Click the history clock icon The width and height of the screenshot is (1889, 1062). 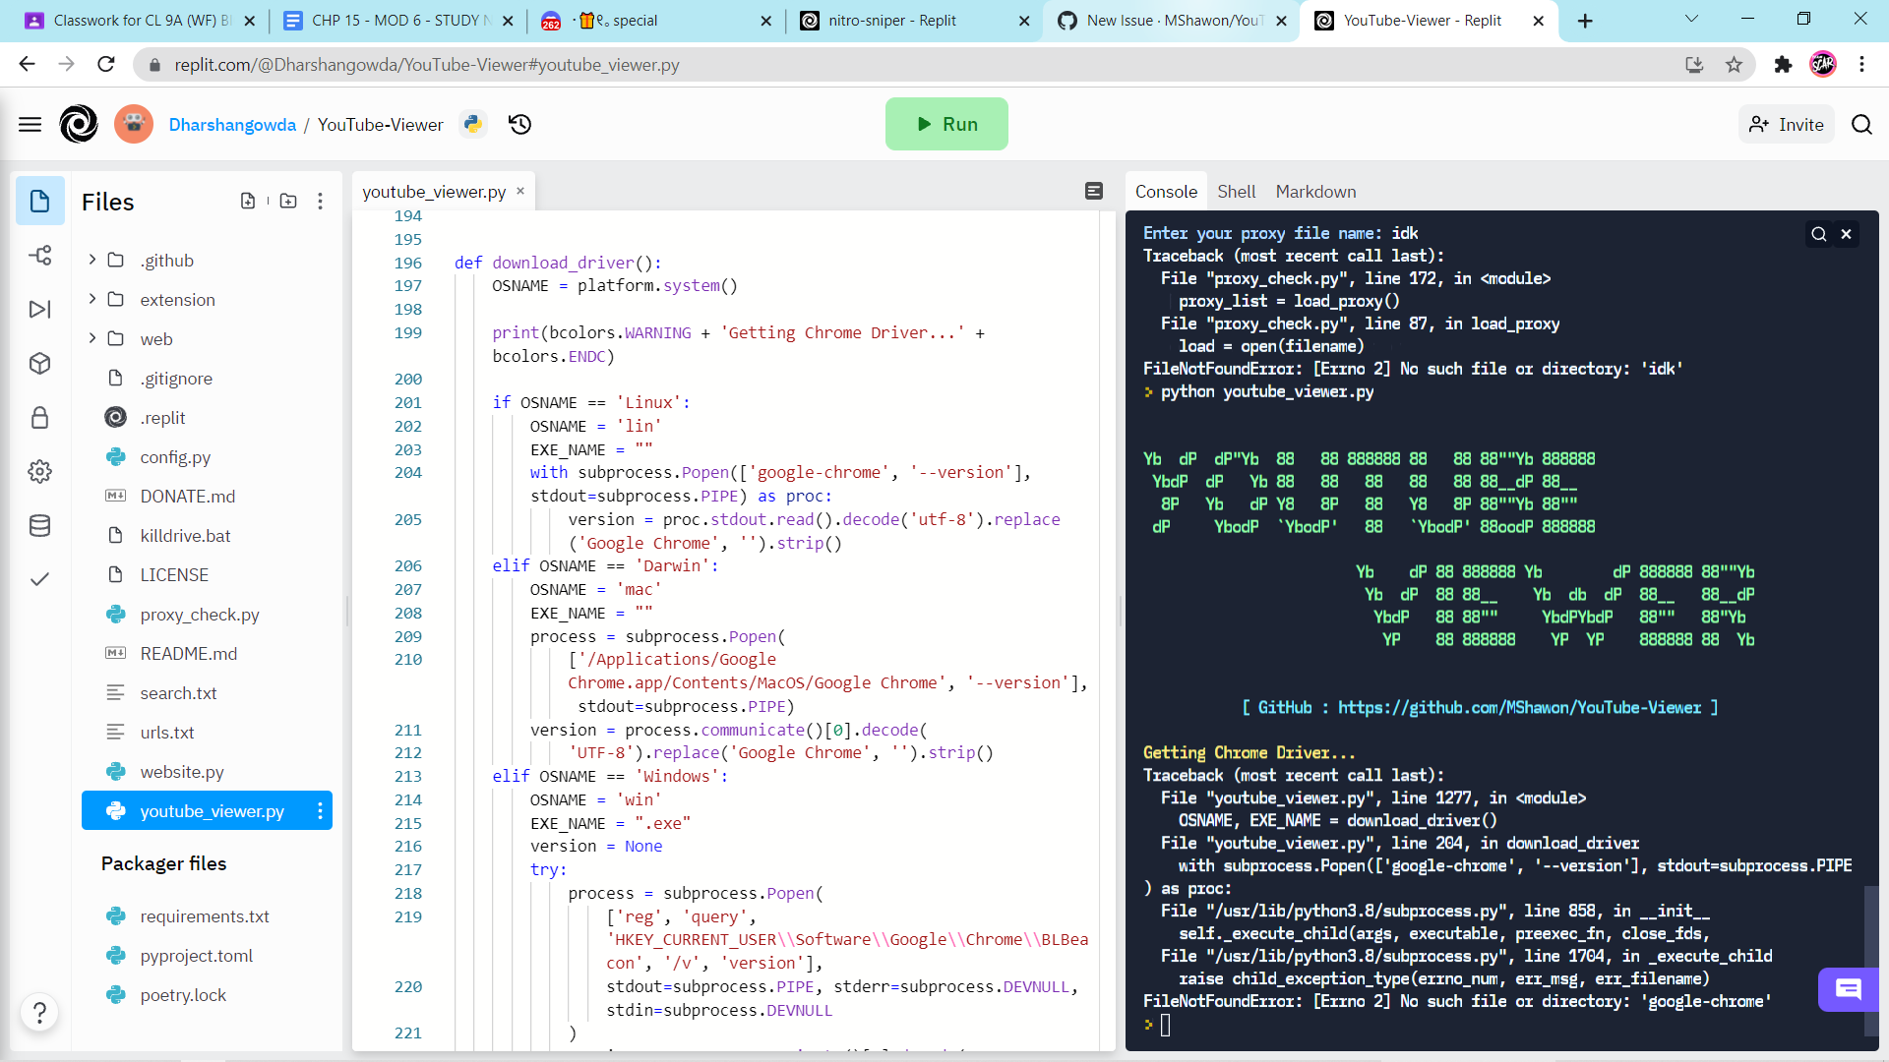coord(519,124)
